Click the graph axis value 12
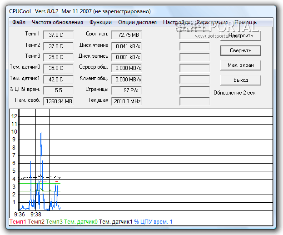This screenshot has height=235, width=283. (x=14, y=116)
